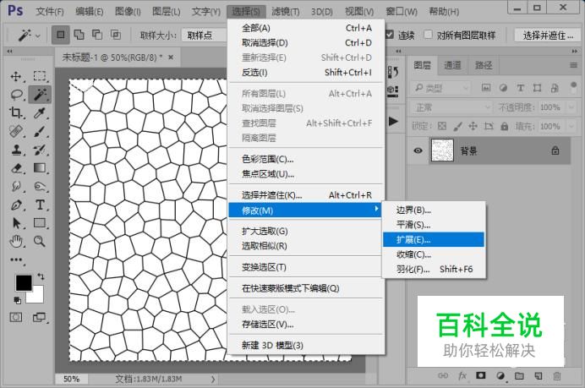Close the 未标题-1 document tab
The height and width of the screenshot is (388, 585).
coord(171,57)
